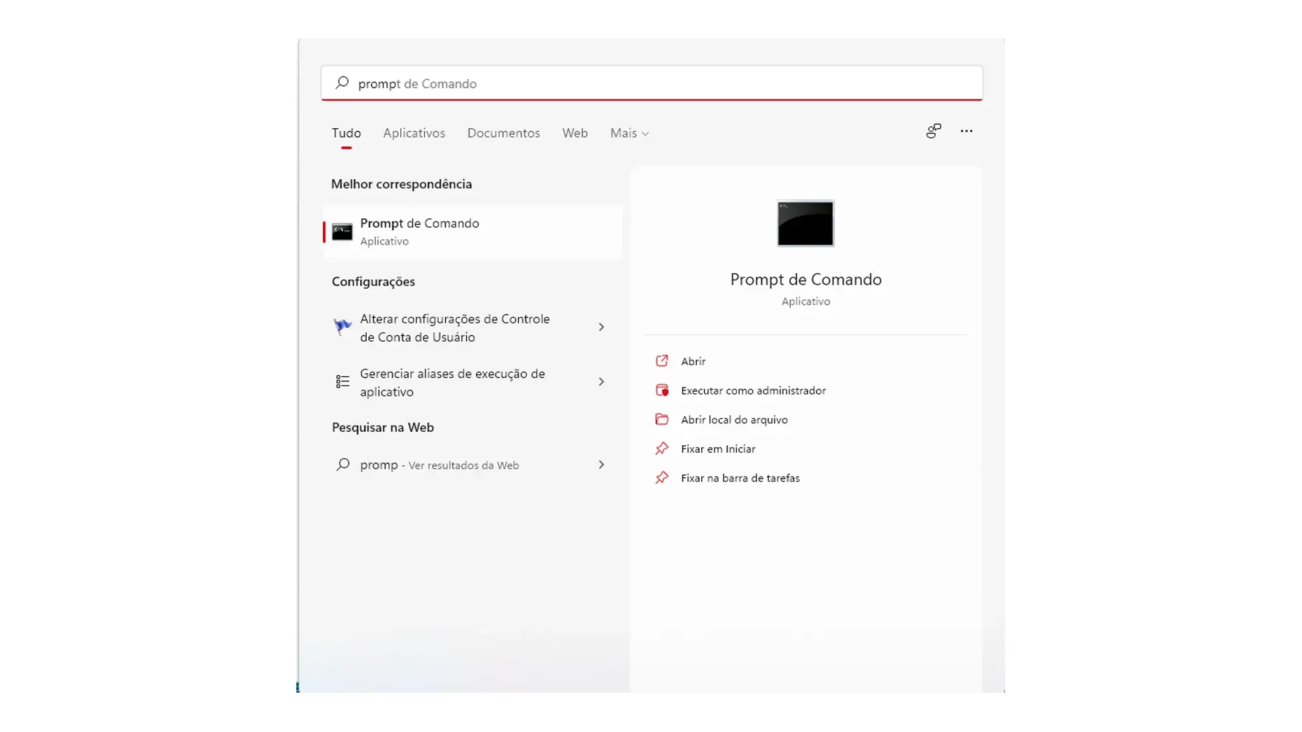1302x732 pixels.
Task: Select the Web filter tab
Action: click(x=574, y=133)
